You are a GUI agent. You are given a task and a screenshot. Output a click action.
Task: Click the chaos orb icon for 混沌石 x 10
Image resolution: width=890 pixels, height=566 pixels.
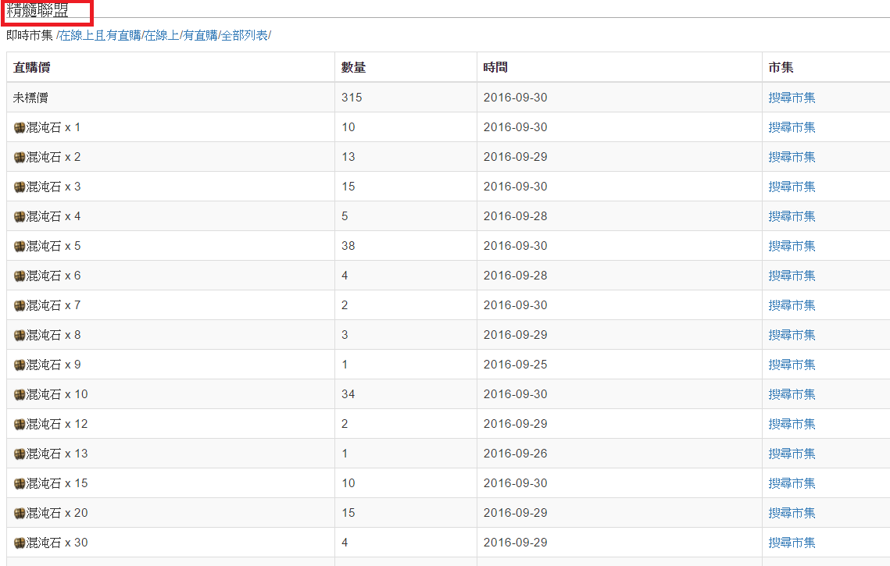click(20, 394)
